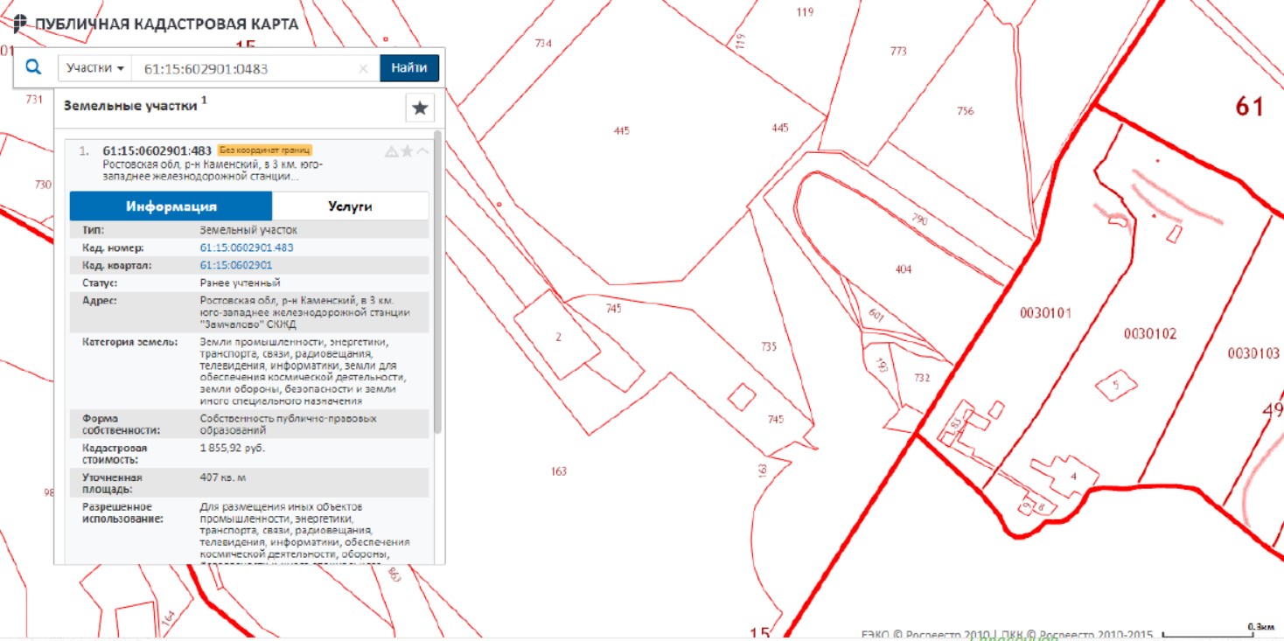This screenshot has width=1284, height=641.
Task: Open cadastral number link 61:15:0602901:483
Action: pos(247,247)
